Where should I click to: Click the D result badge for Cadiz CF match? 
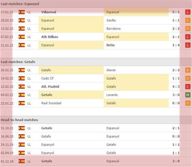188,78
